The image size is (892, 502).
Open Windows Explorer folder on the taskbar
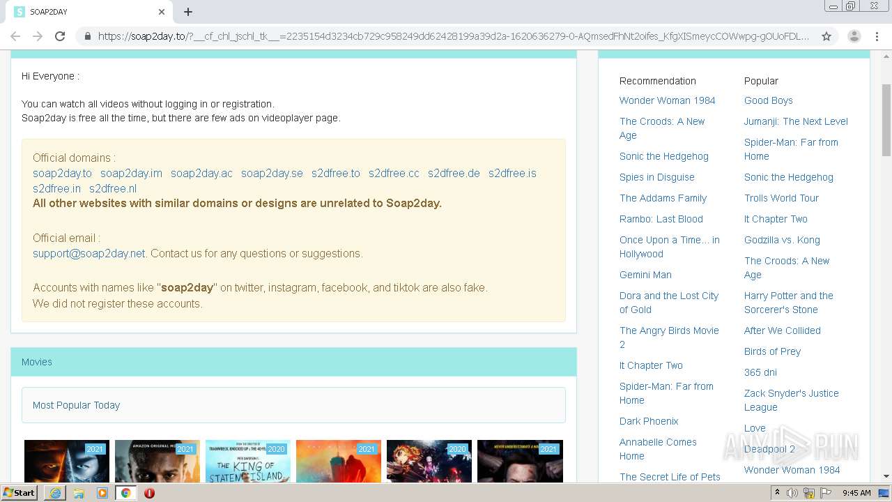pos(79,493)
